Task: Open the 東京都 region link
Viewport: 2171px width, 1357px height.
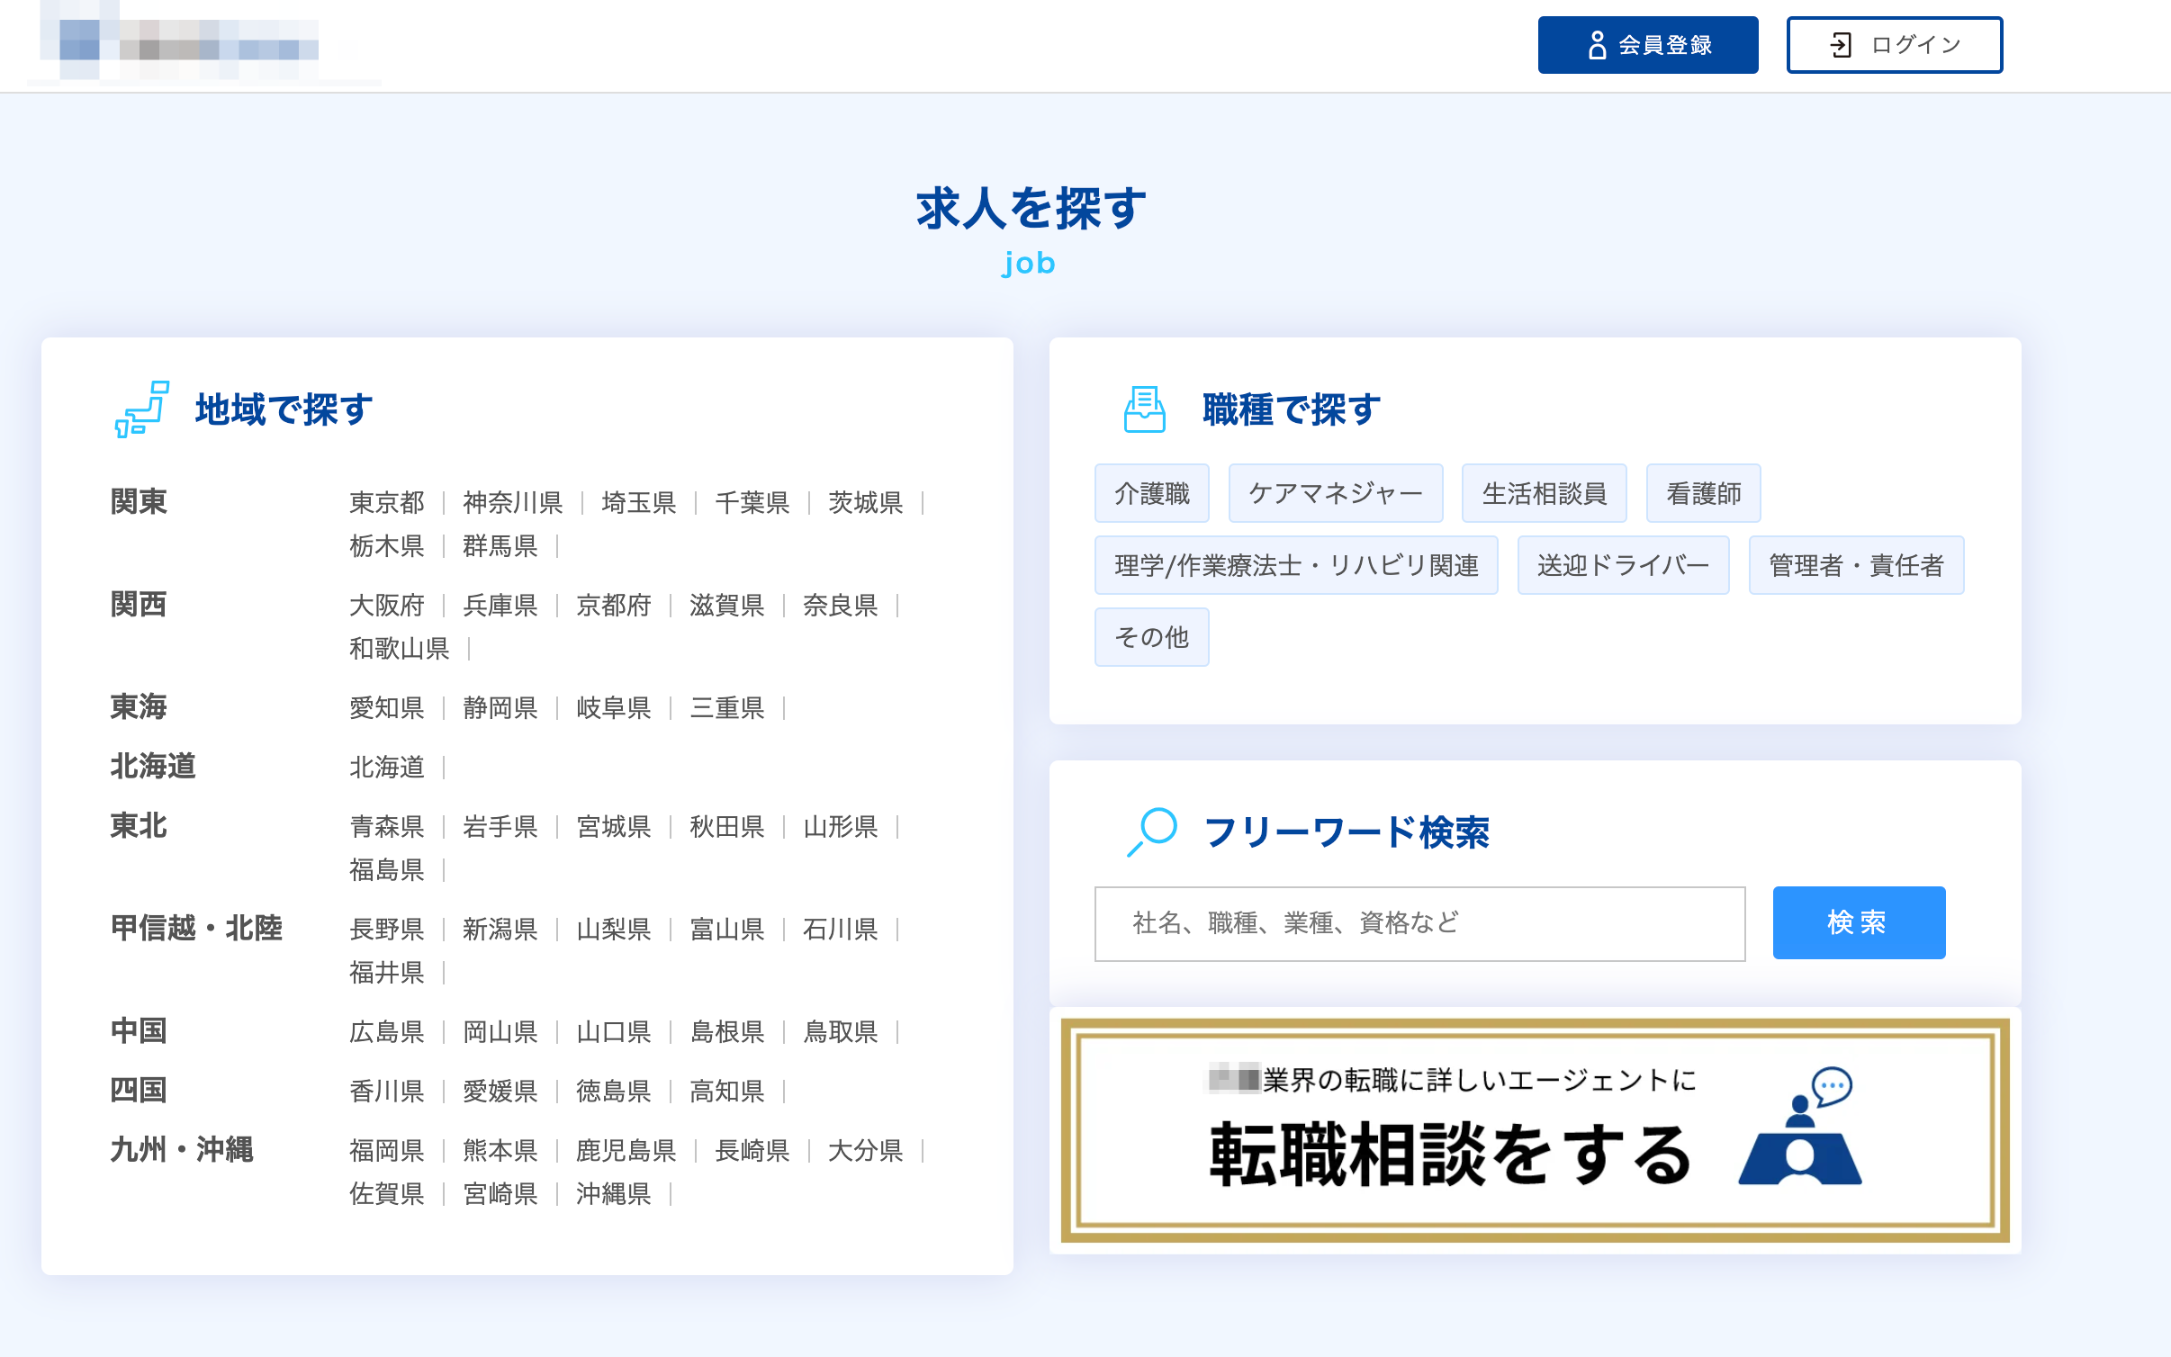Action: point(386,502)
